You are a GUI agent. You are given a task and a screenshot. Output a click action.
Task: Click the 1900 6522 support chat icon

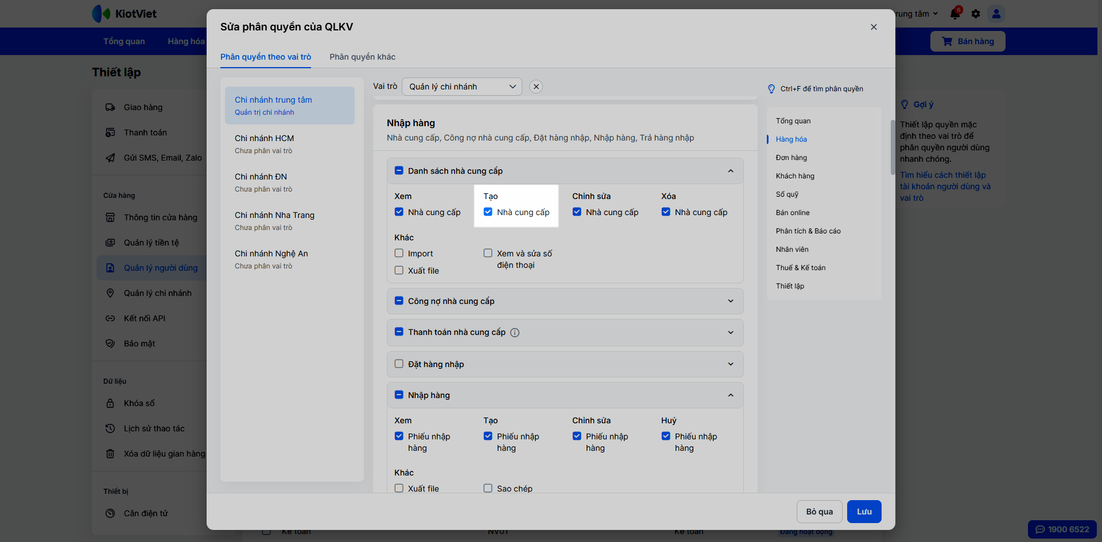(x=1062, y=529)
